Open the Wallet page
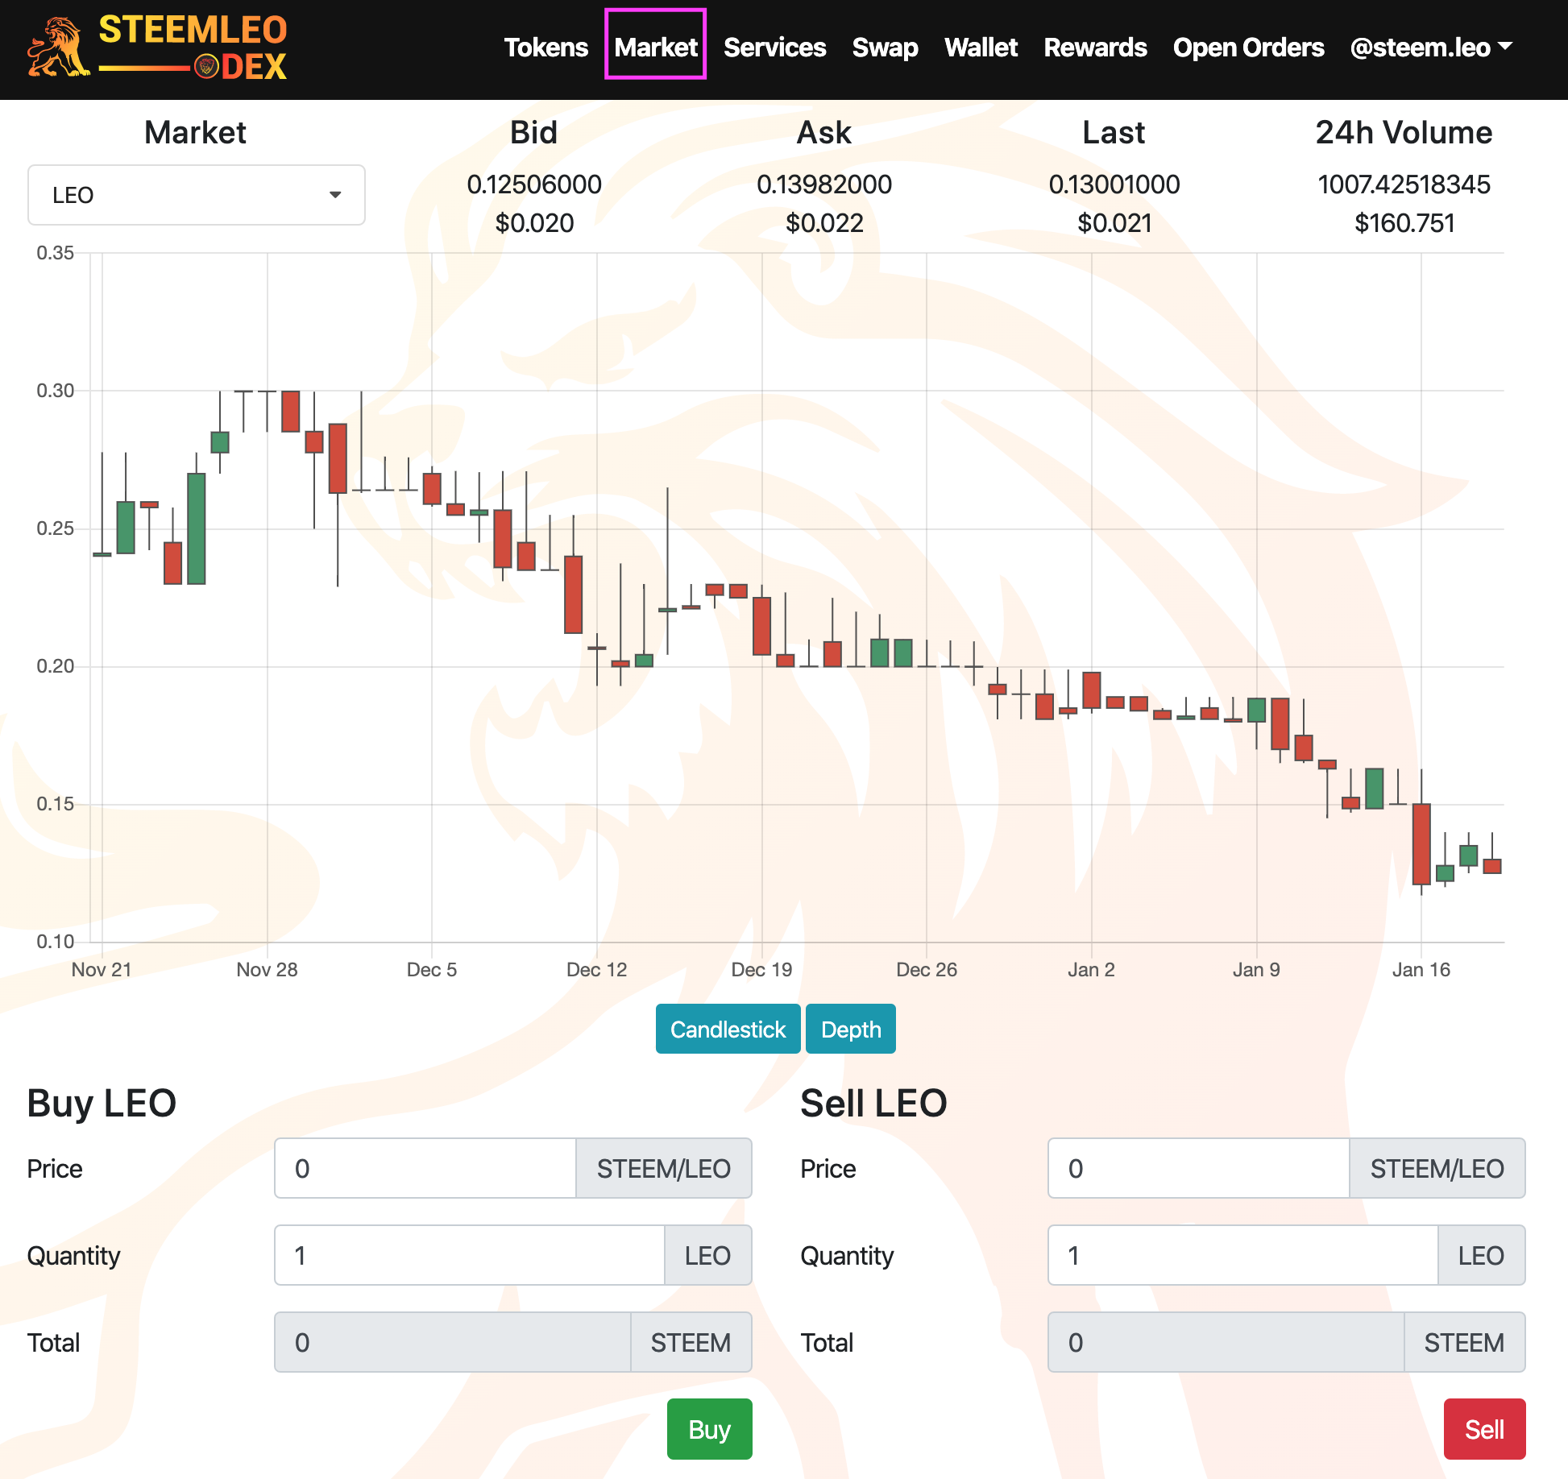The image size is (1568, 1479). tap(981, 48)
